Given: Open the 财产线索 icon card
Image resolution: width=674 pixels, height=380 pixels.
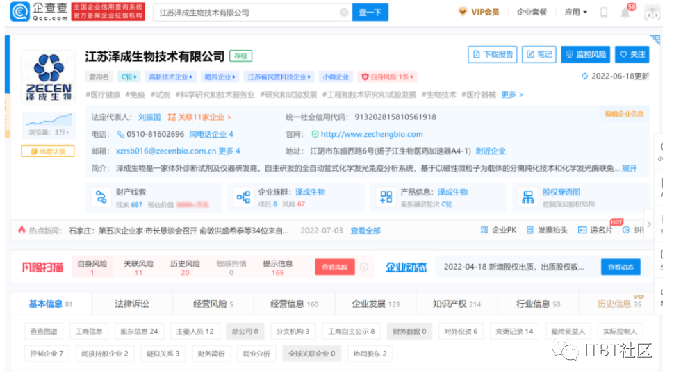Looking at the screenshot, I should pyautogui.click(x=102, y=197).
